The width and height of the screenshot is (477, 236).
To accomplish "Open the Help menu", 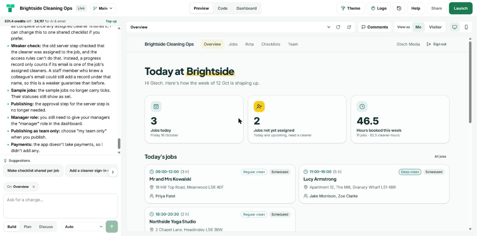I will [416, 8].
